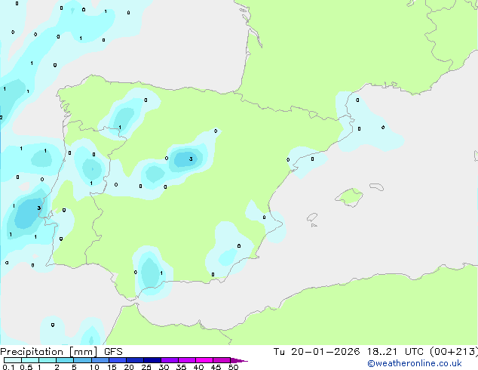478x370 pixels.
Task: Click the '(00+213)' forecast offset text
Action: point(454,352)
